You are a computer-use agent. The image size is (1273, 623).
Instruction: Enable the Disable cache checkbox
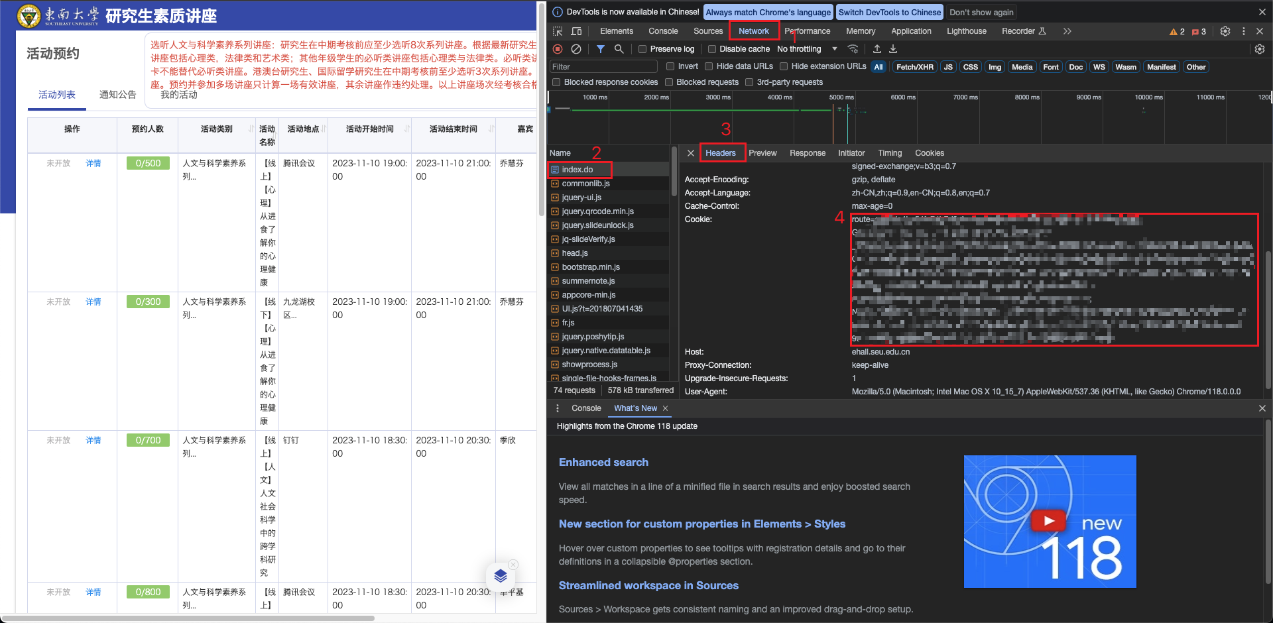pyautogui.click(x=712, y=49)
